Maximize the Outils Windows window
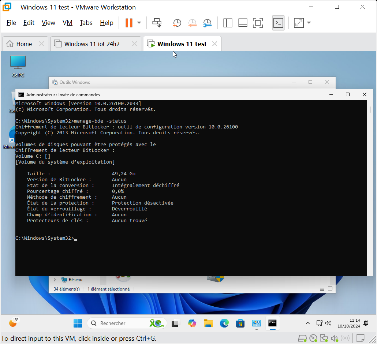377x344 pixels. [x=310, y=82]
